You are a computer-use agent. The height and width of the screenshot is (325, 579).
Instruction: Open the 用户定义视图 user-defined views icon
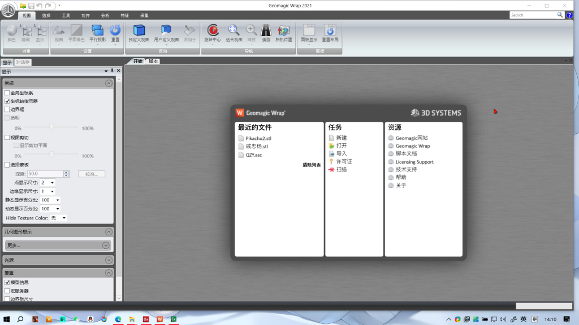[166, 30]
